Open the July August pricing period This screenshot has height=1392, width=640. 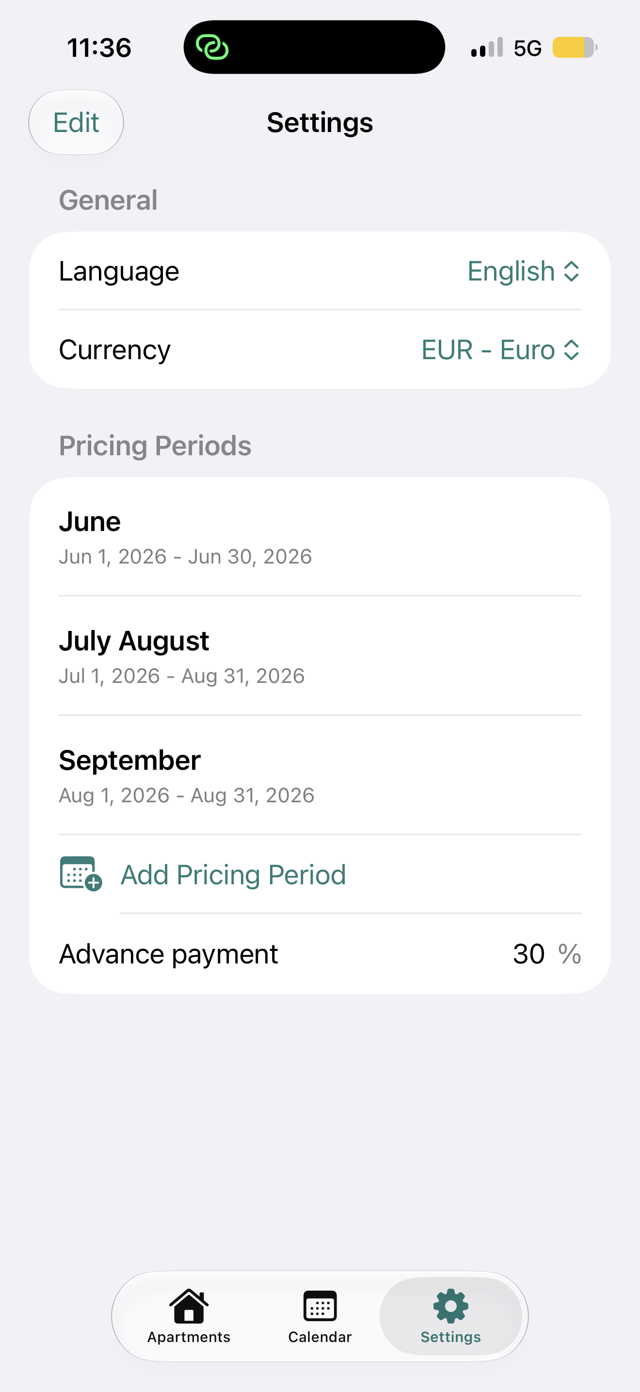pyautogui.click(x=320, y=656)
